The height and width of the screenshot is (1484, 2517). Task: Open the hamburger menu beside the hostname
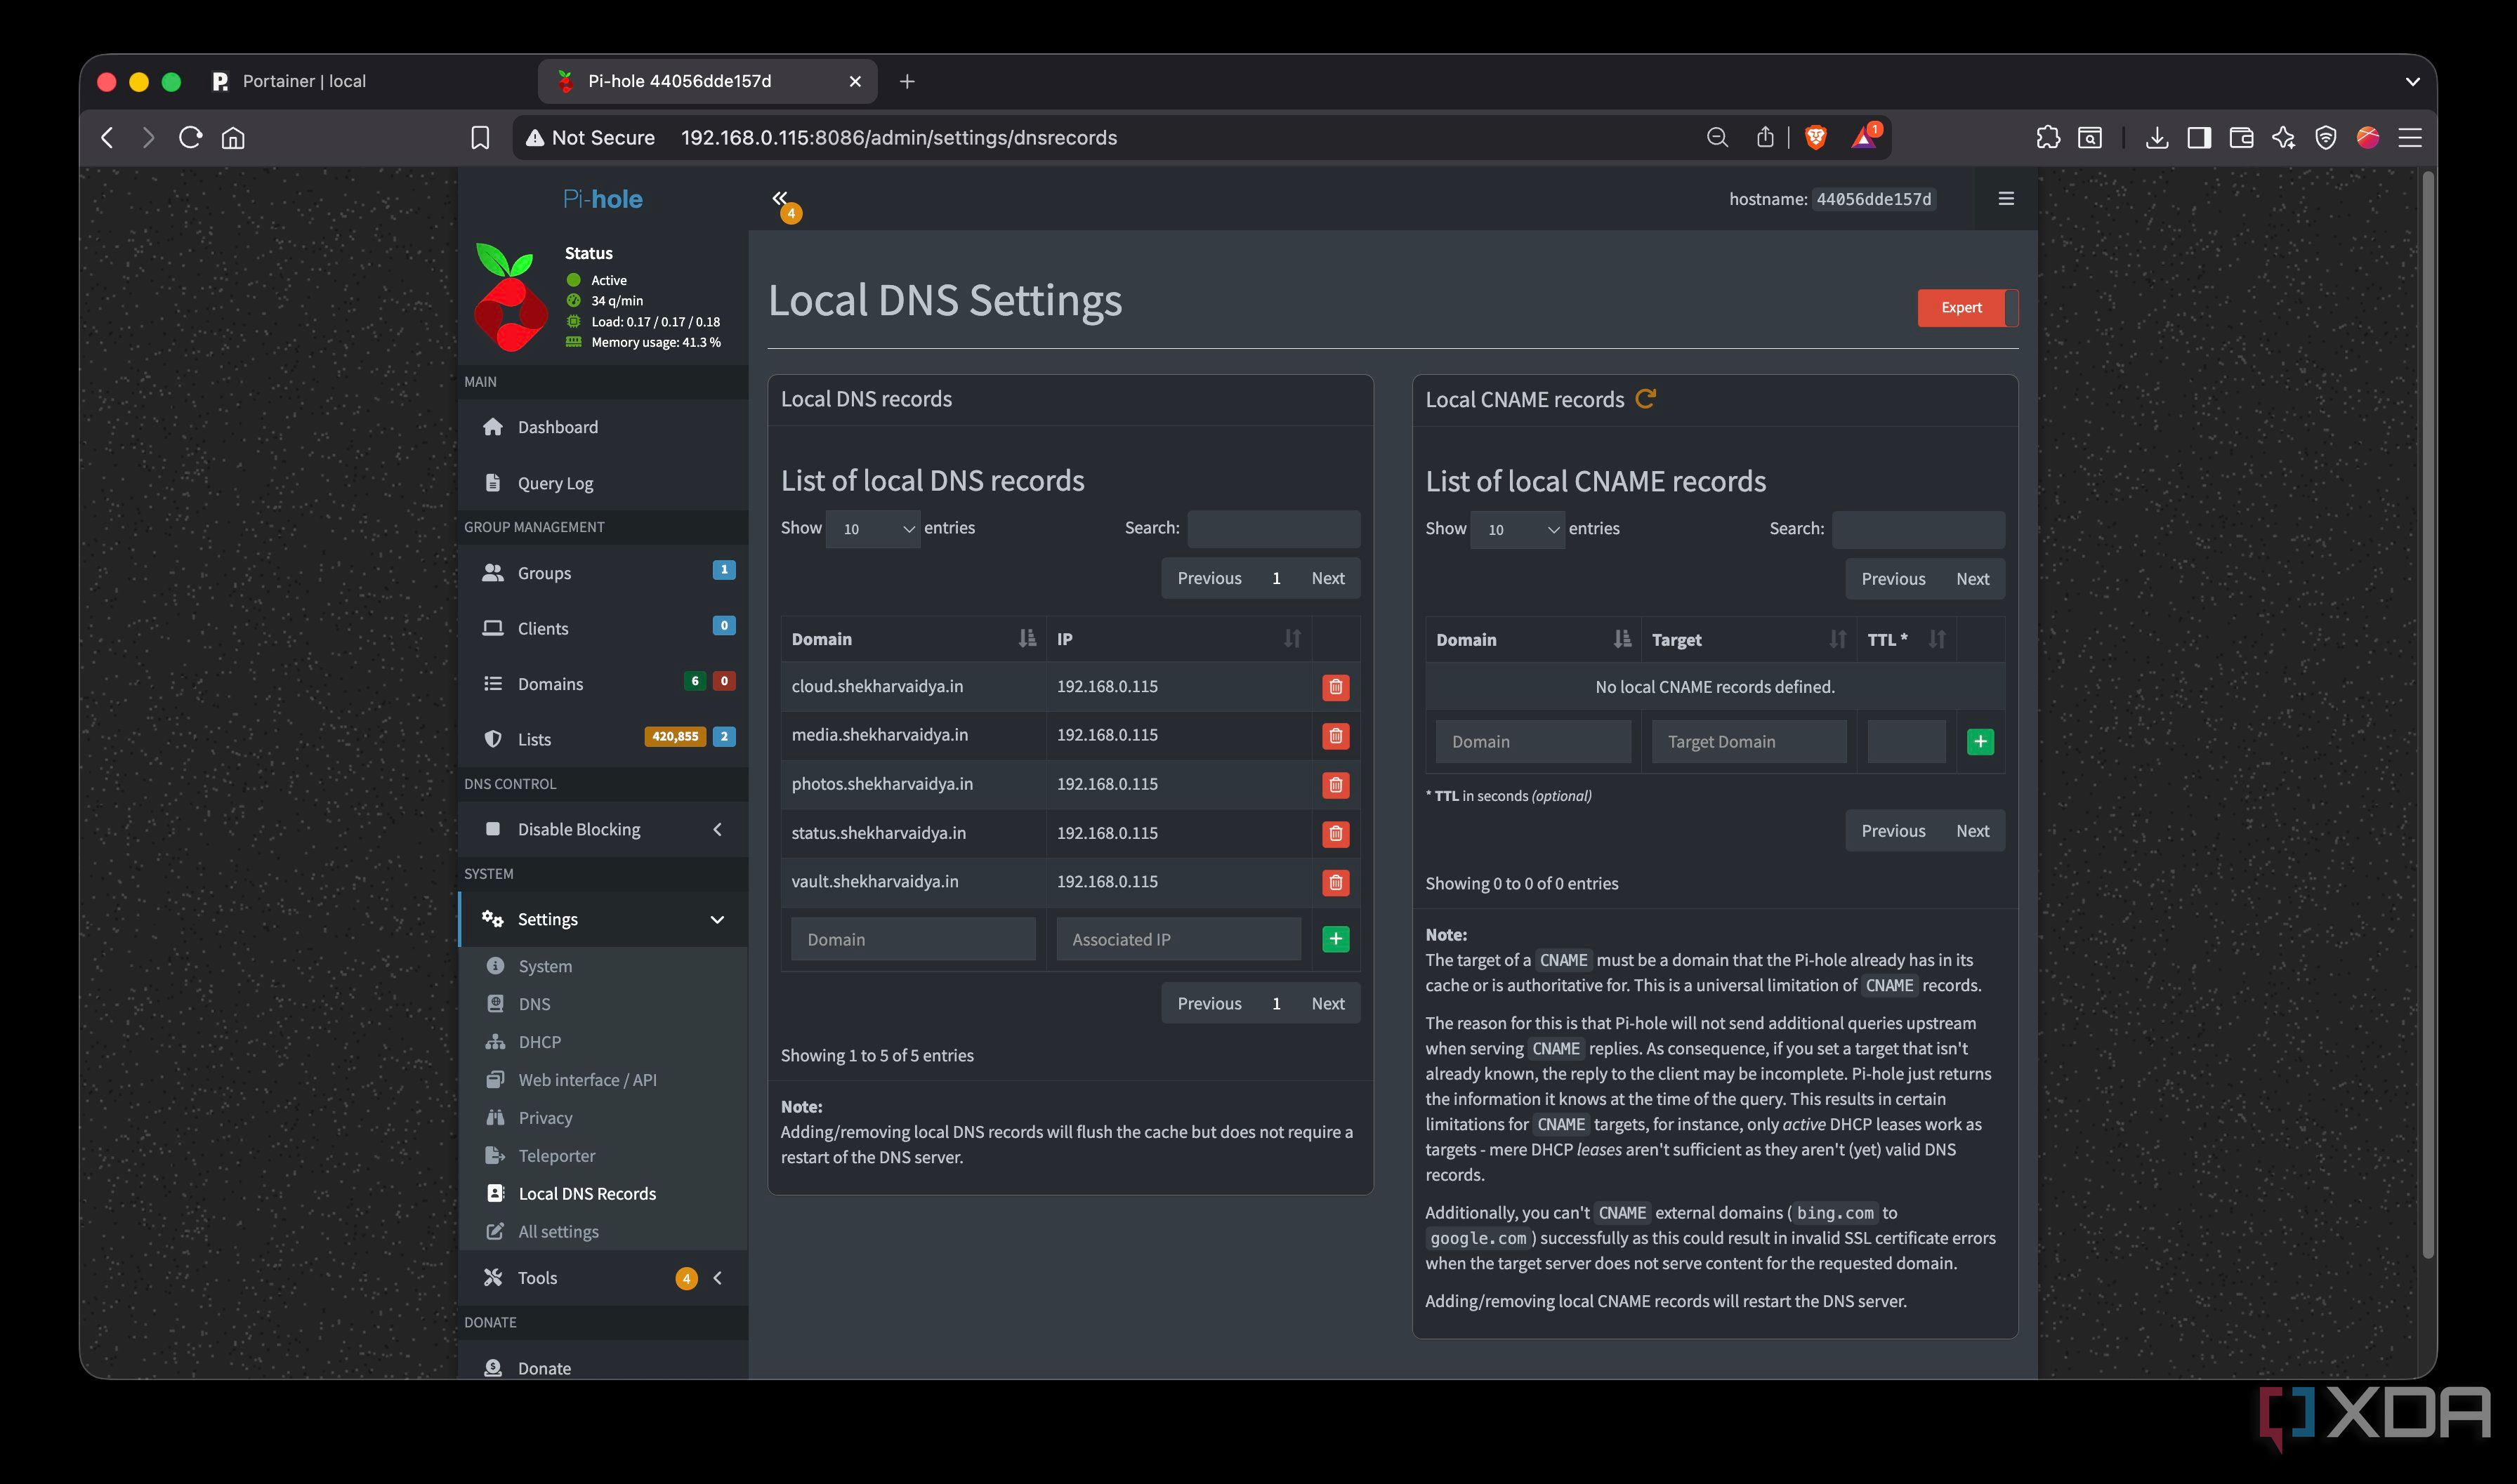(2005, 199)
